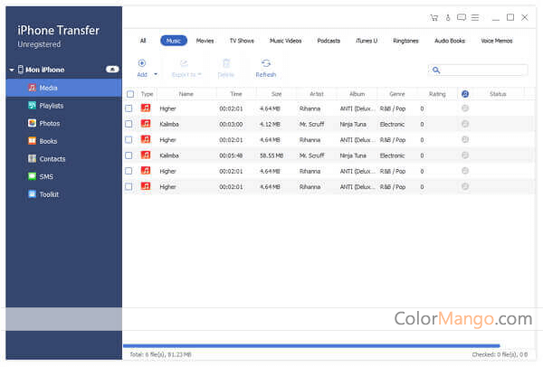Click the Refresh icon in toolbar
Screen dimensions: 543x367
point(265,63)
